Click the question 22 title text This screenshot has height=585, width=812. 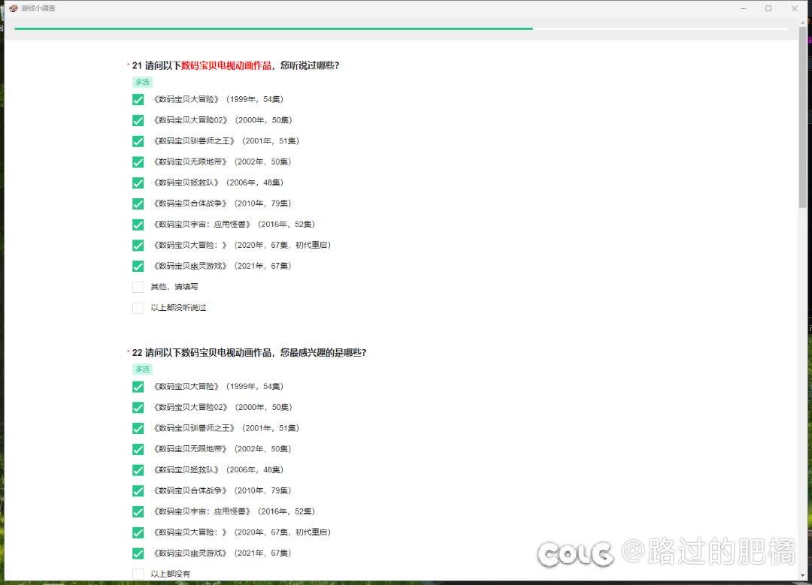[x=249, y=353]
